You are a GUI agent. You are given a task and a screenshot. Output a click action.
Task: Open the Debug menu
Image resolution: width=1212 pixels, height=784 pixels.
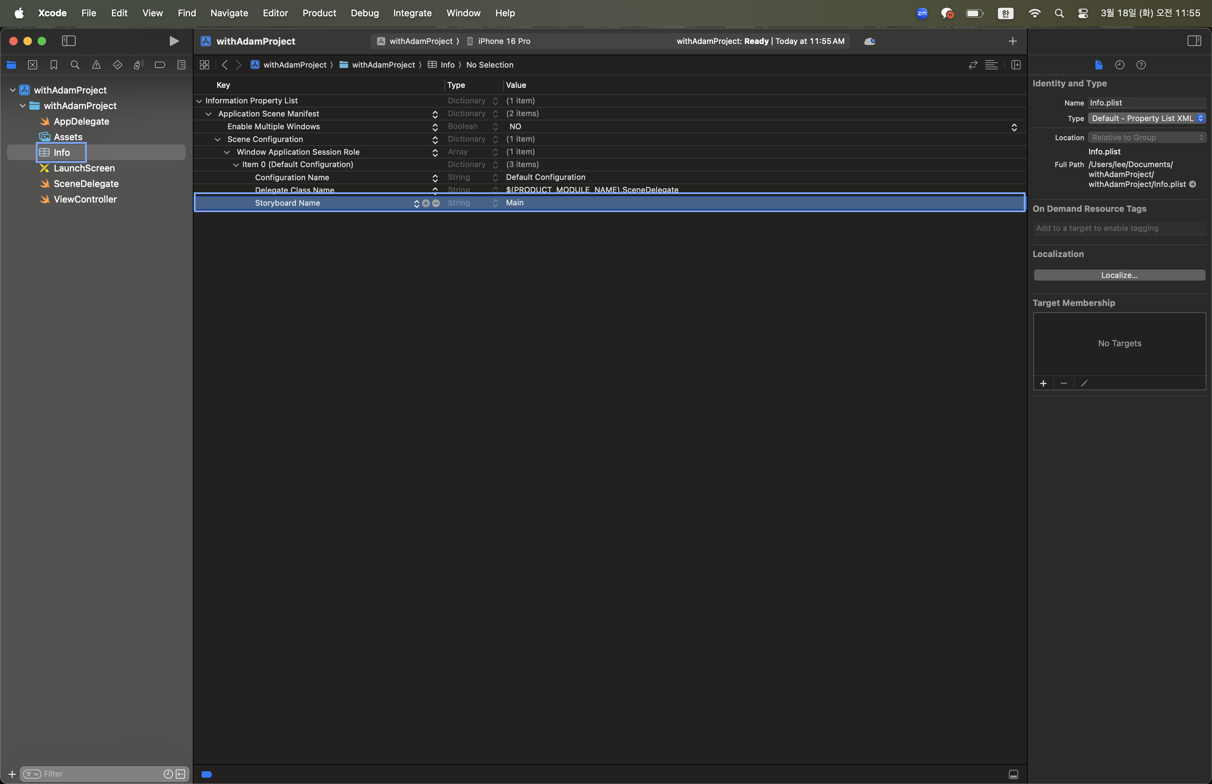pos(365,13)
